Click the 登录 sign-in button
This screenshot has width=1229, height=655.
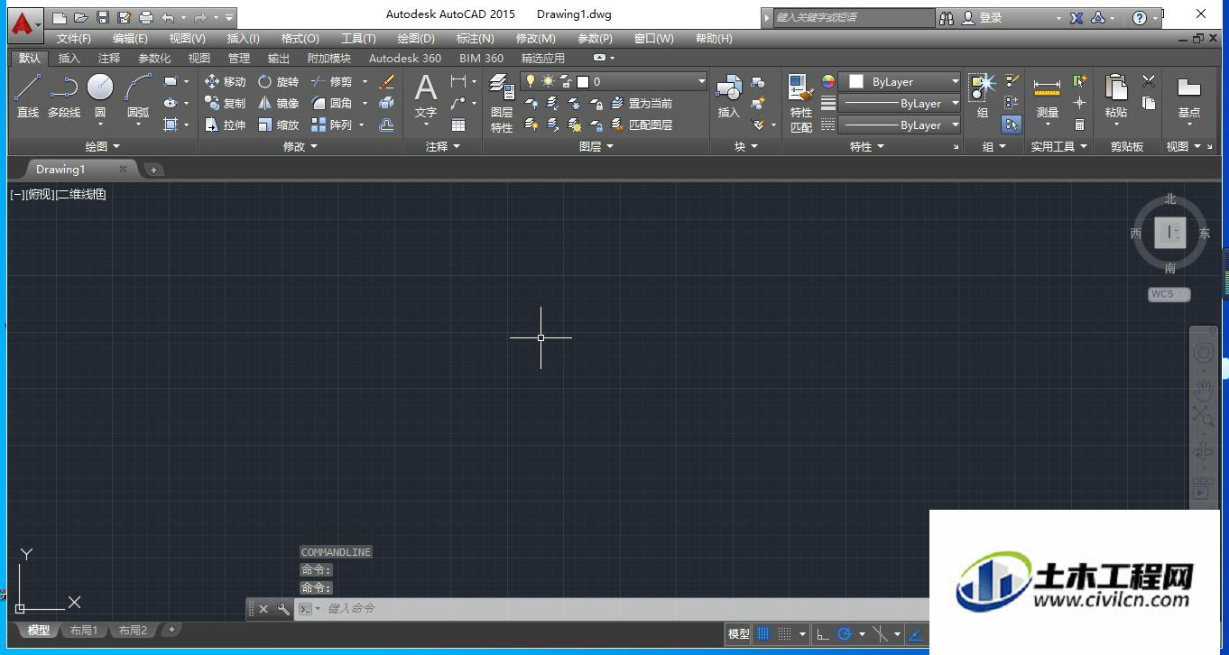pos(983,17)
